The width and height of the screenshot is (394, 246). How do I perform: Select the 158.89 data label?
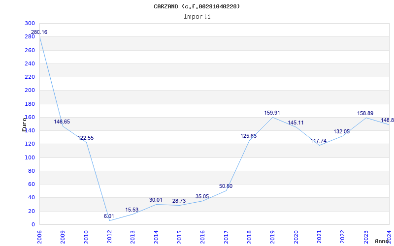(365, 114)
